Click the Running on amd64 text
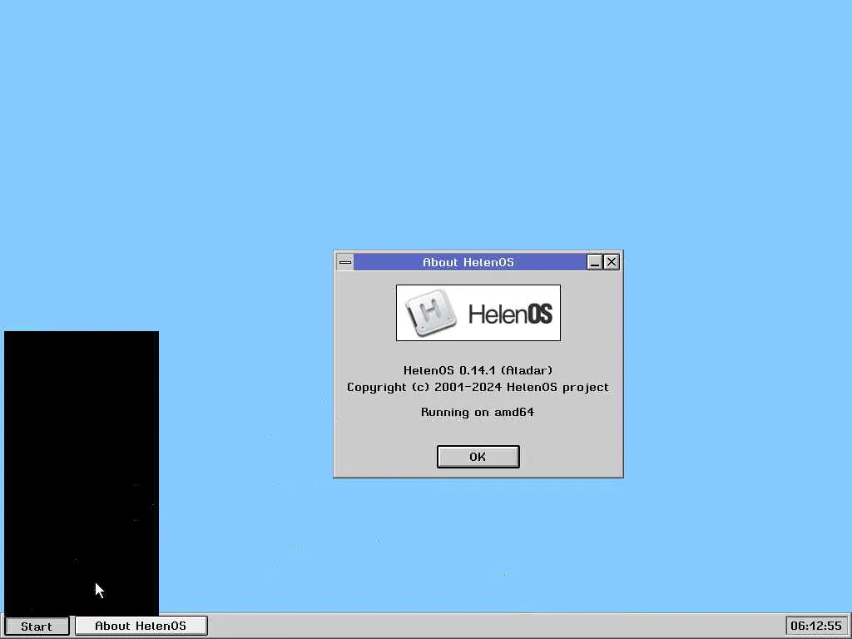This screenshot has height=639, width=852. coord(478,413)
